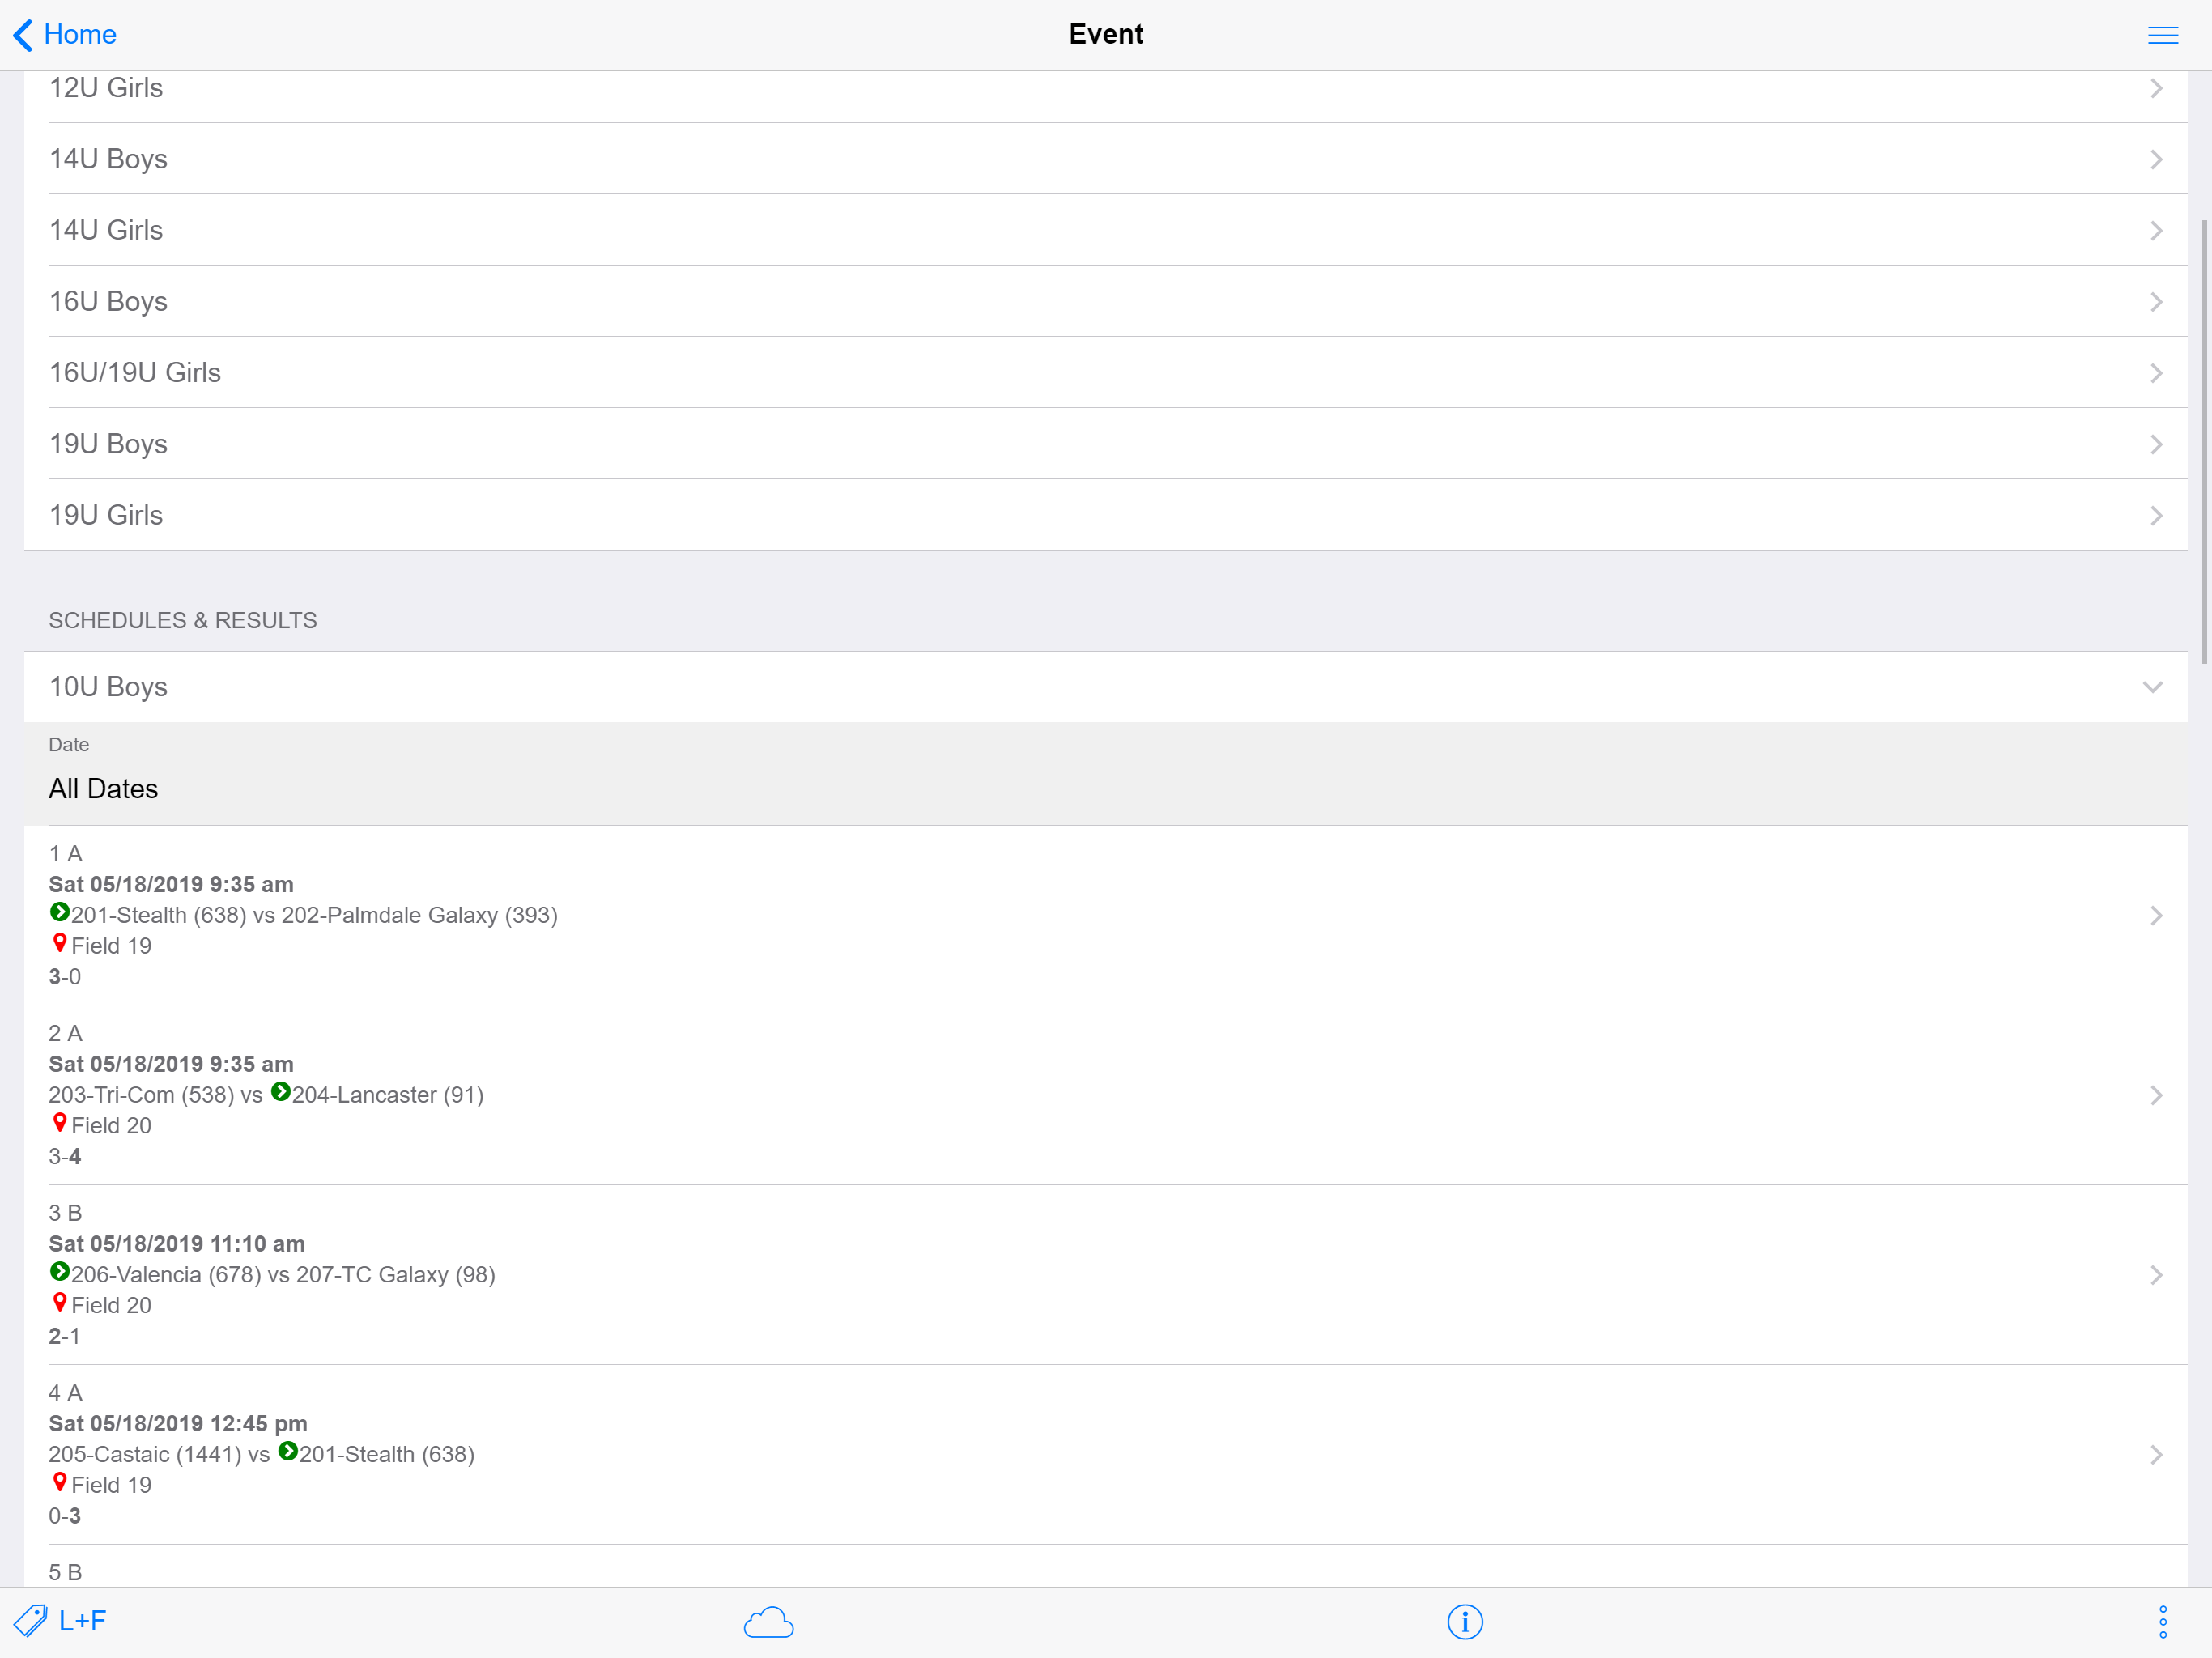Click red location pin in game 1 A

tap(60, 943)
